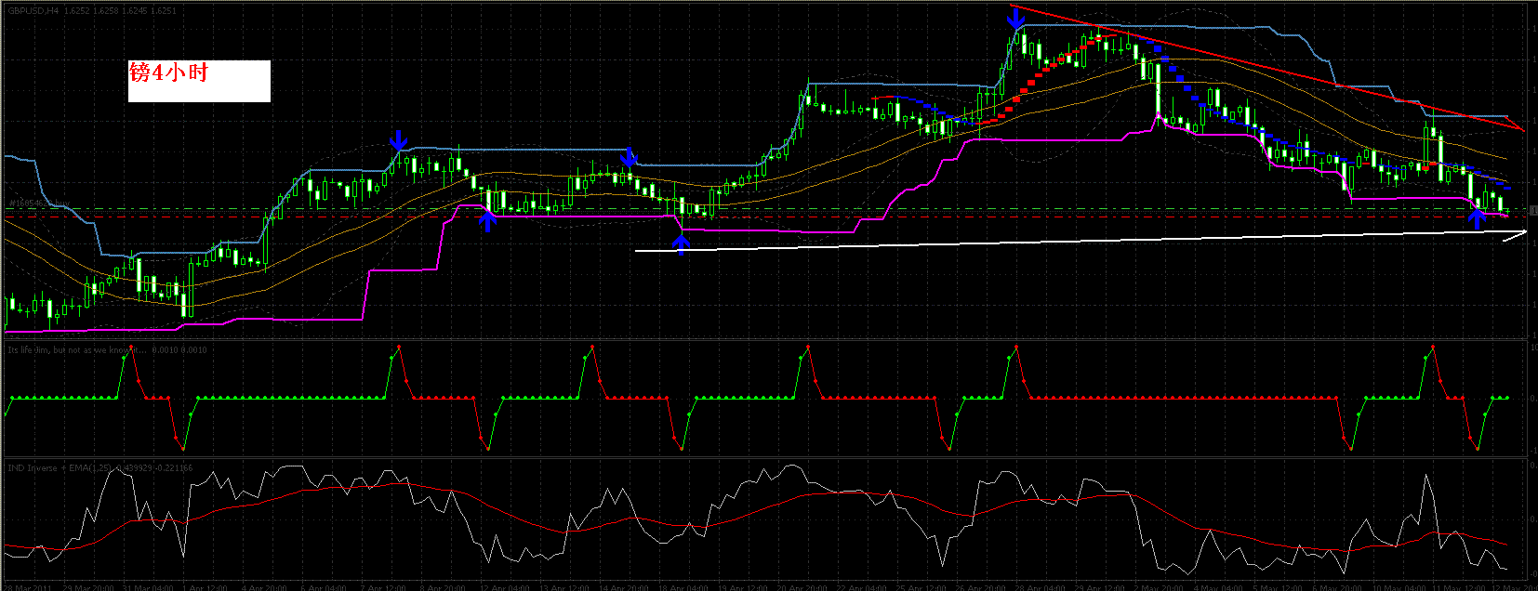
Task: Click the current price marker on the price scale
Action: 1533,212
